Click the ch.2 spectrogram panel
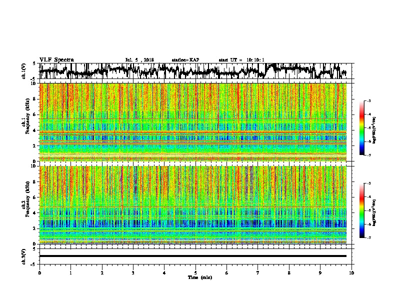 [192, 205]
